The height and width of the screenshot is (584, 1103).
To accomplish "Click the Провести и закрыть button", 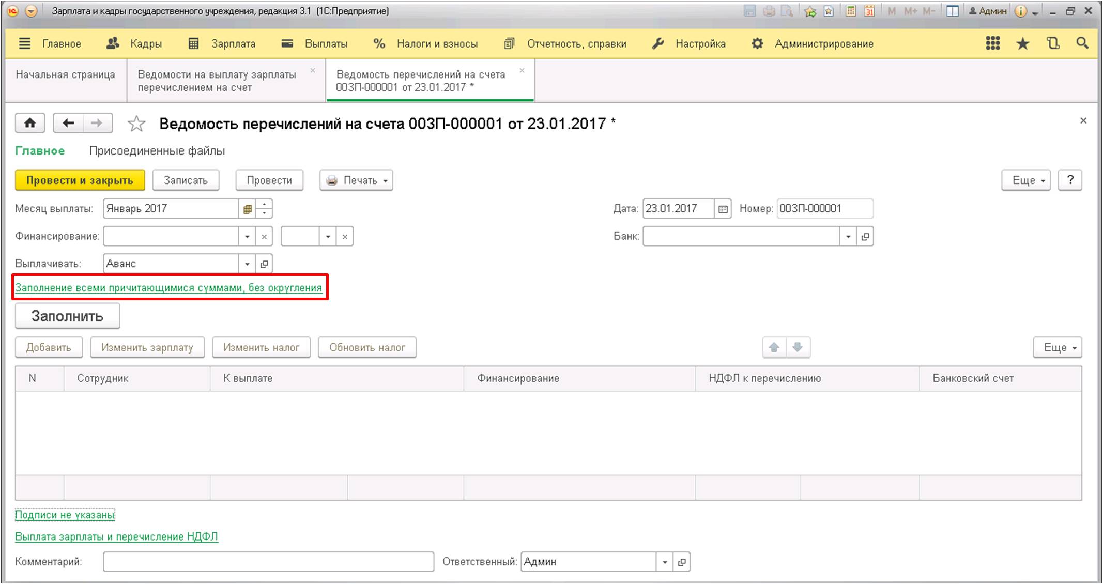I will 80,180.
